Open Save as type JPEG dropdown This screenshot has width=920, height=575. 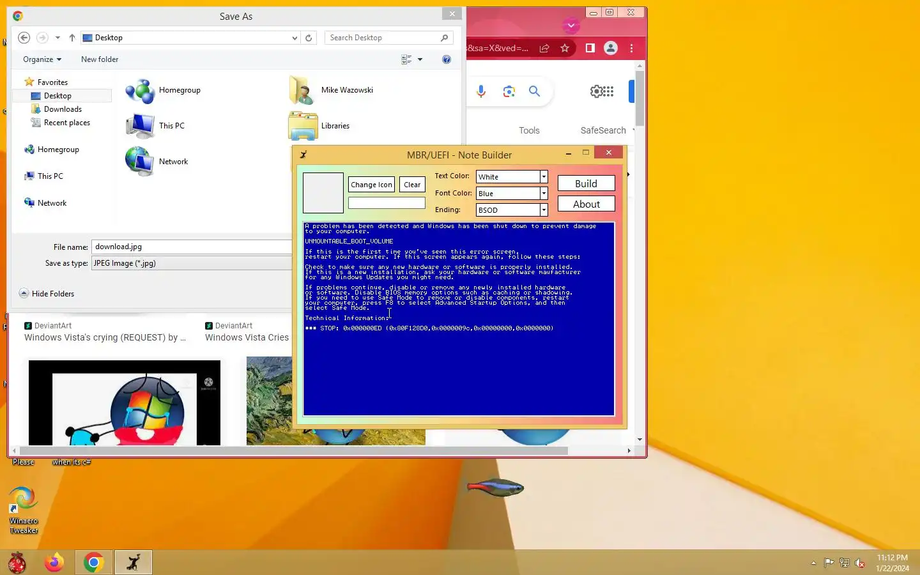[192, 263]
